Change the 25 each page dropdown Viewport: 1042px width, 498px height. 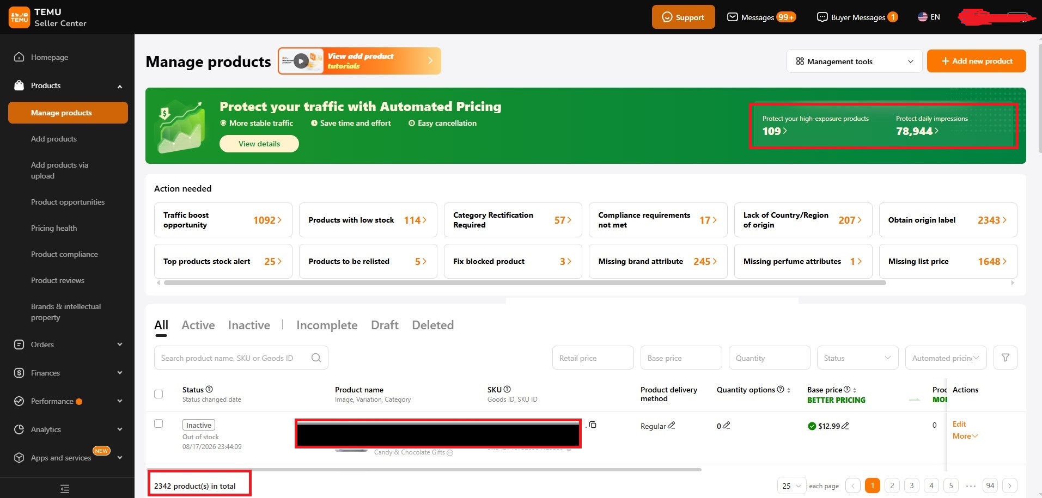[x=791, y=485]
